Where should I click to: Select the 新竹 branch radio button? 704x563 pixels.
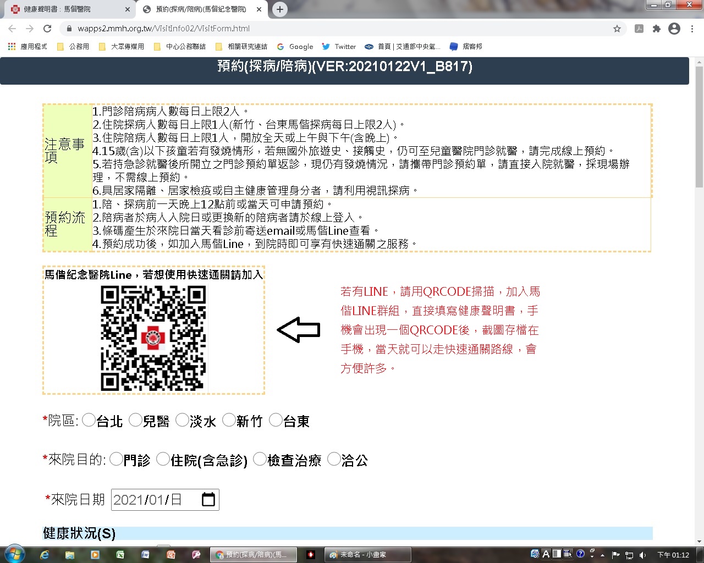(229, 421)
